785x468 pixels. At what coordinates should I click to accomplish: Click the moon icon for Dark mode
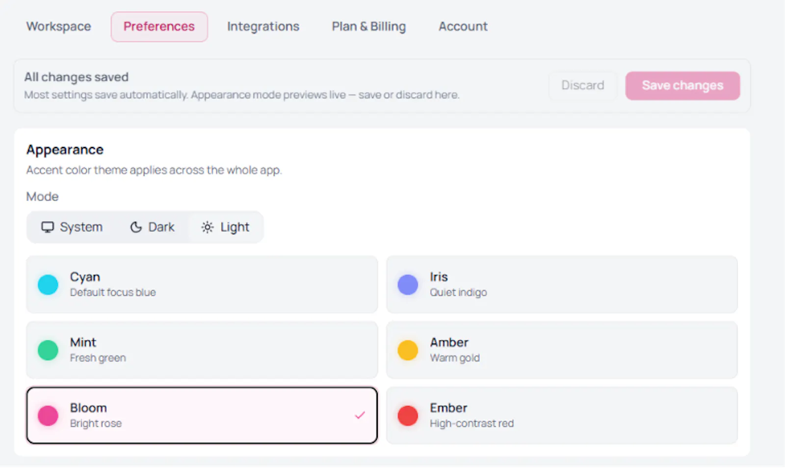pos(136,227)
